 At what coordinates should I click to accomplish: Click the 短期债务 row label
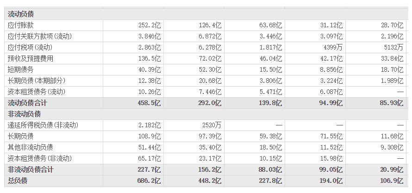pyautogui.click(x=21, y=69)
